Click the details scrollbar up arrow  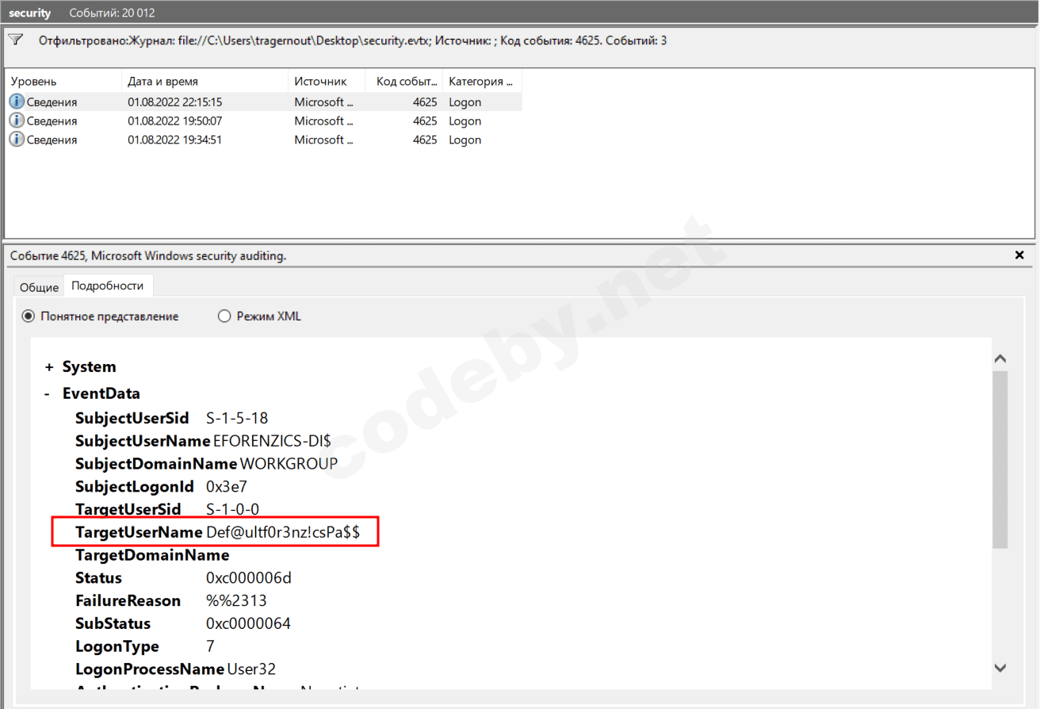coord(1000,359)
